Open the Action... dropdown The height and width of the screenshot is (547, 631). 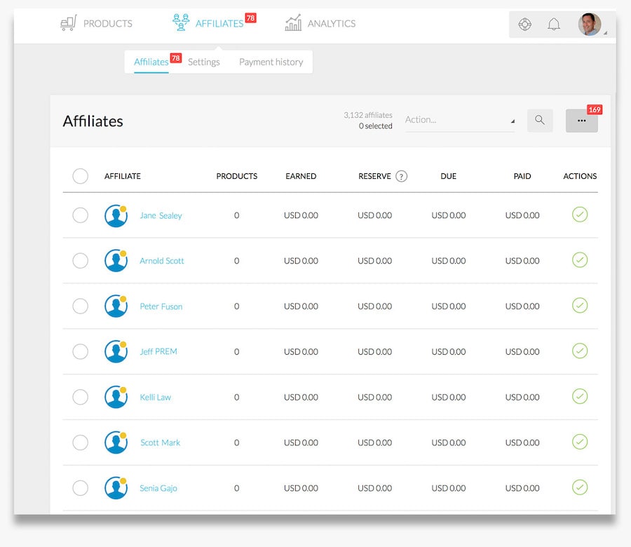click(x=459, y=120)
